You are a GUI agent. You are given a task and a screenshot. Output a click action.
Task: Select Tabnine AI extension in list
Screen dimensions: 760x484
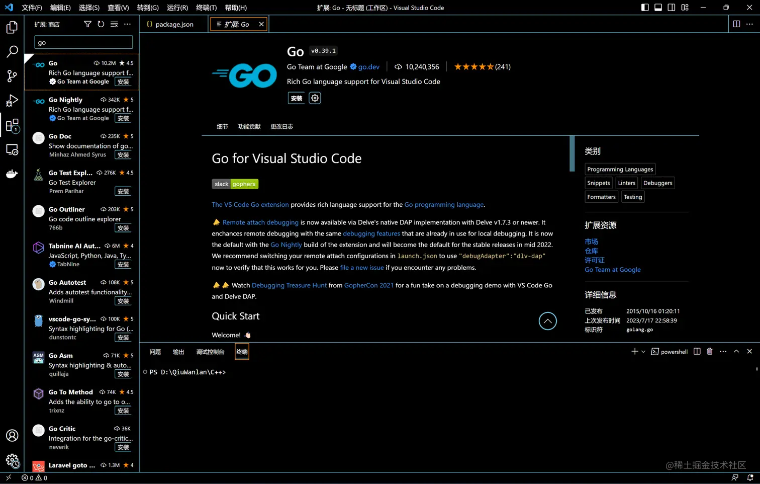pyautogui.click(x=82, y=255)
